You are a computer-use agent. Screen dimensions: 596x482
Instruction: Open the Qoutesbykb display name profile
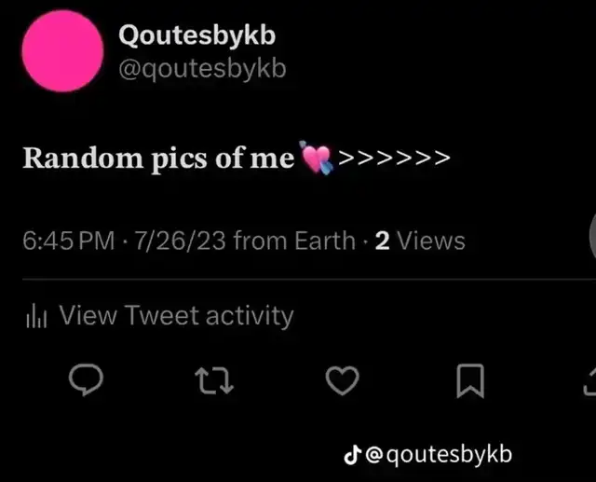196,35
